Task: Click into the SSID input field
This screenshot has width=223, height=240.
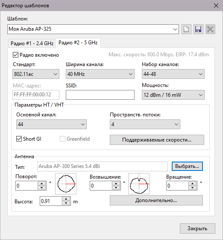Action: point(100,95)
